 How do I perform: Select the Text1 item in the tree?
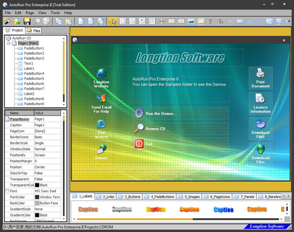pos(28,63)
